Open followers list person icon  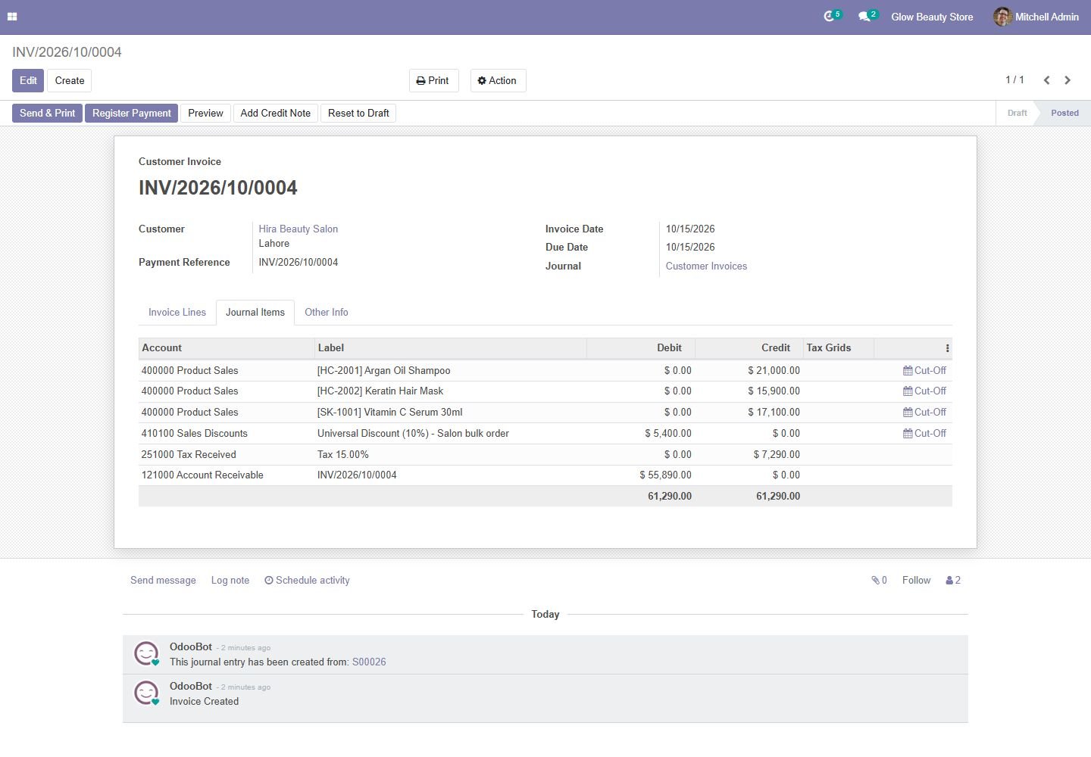point(953,581)
